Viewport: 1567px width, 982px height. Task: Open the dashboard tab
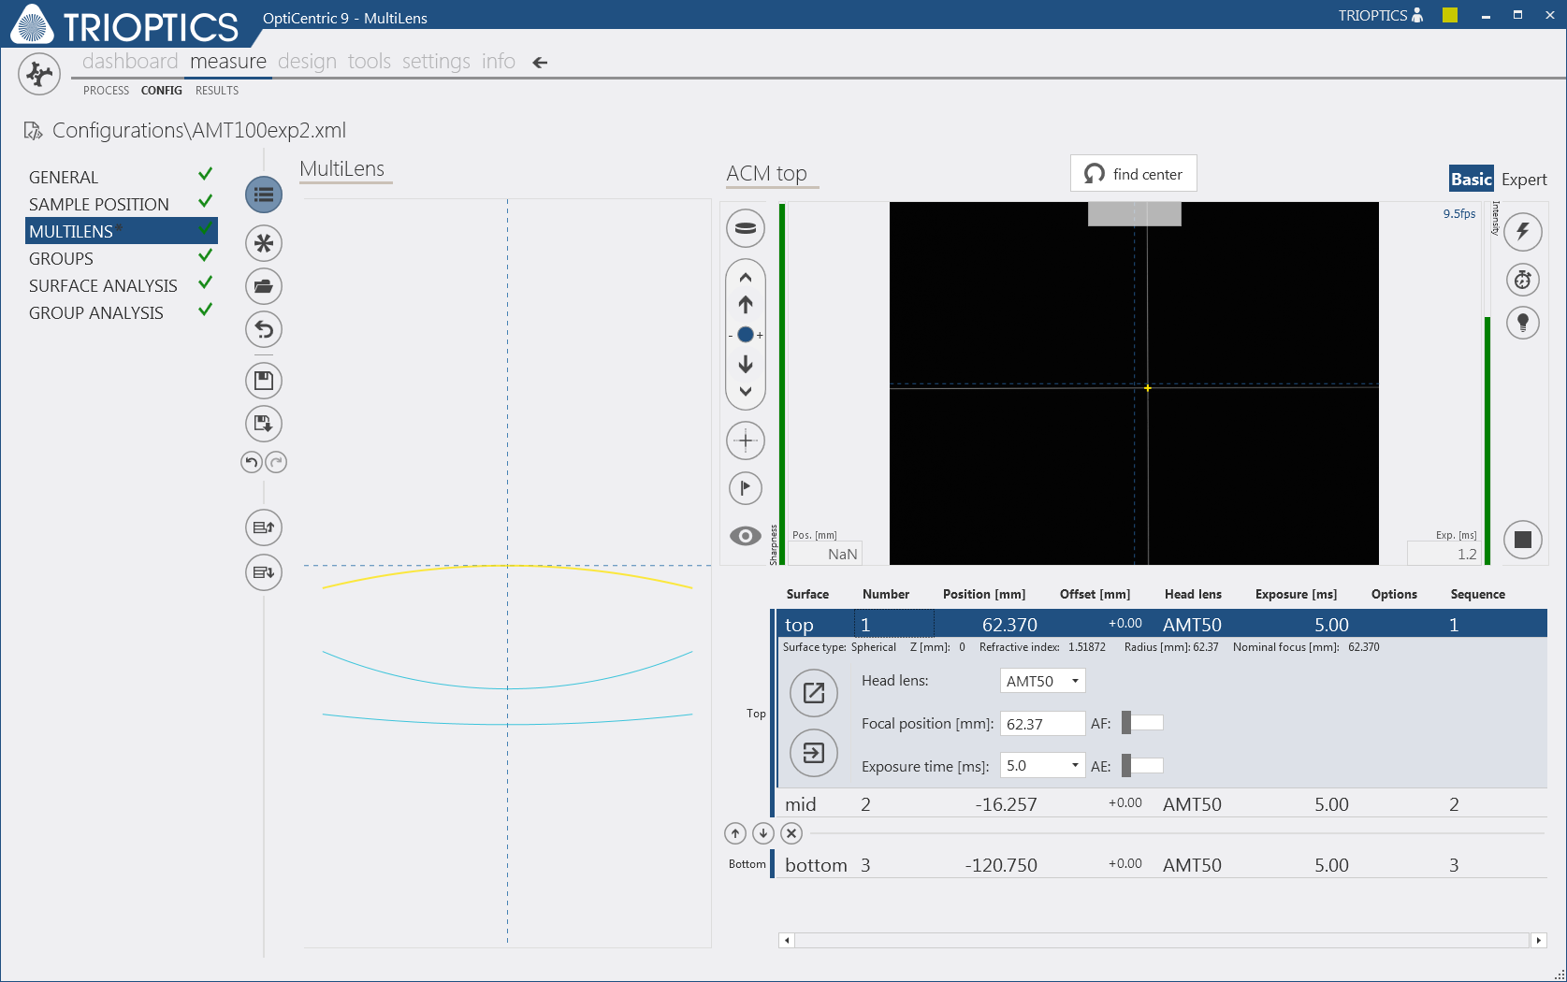pyautogui.click(x=130, y=62)
